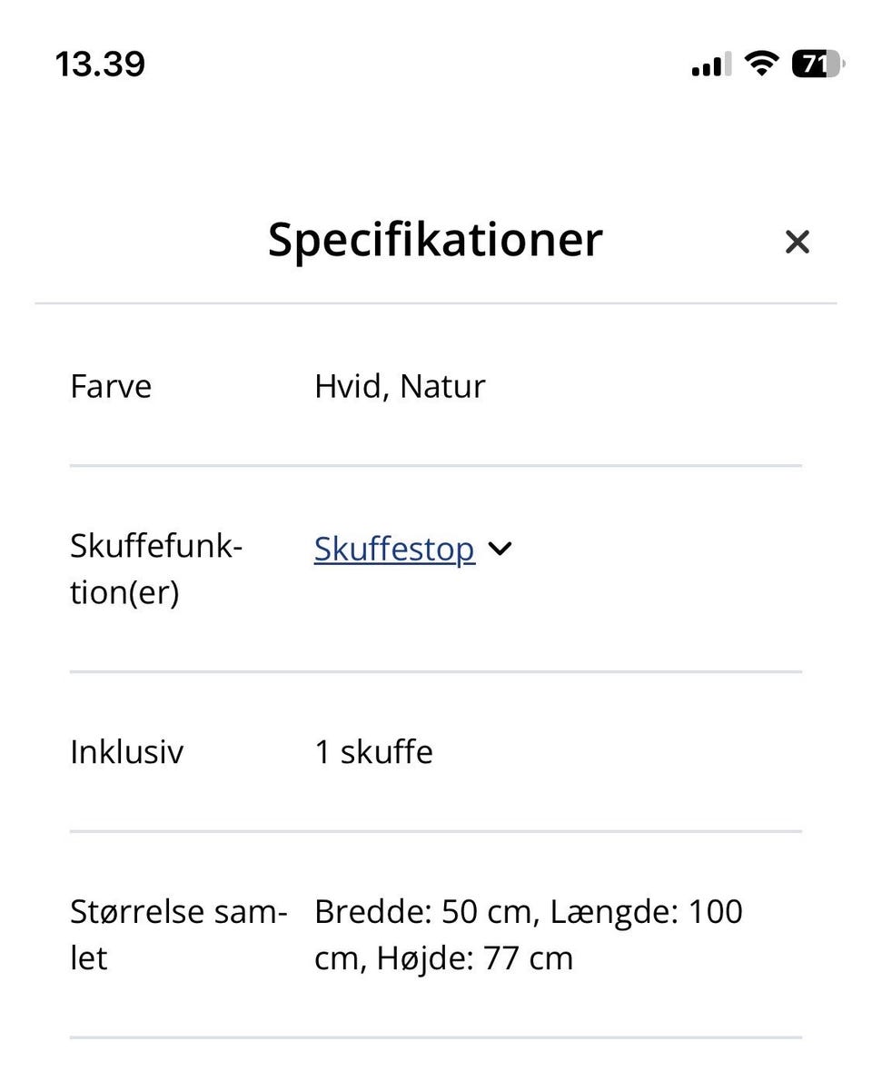Tap the cellular signal bars icon
Viewport: 872px width, 1081px height.
tap(711, 65)
